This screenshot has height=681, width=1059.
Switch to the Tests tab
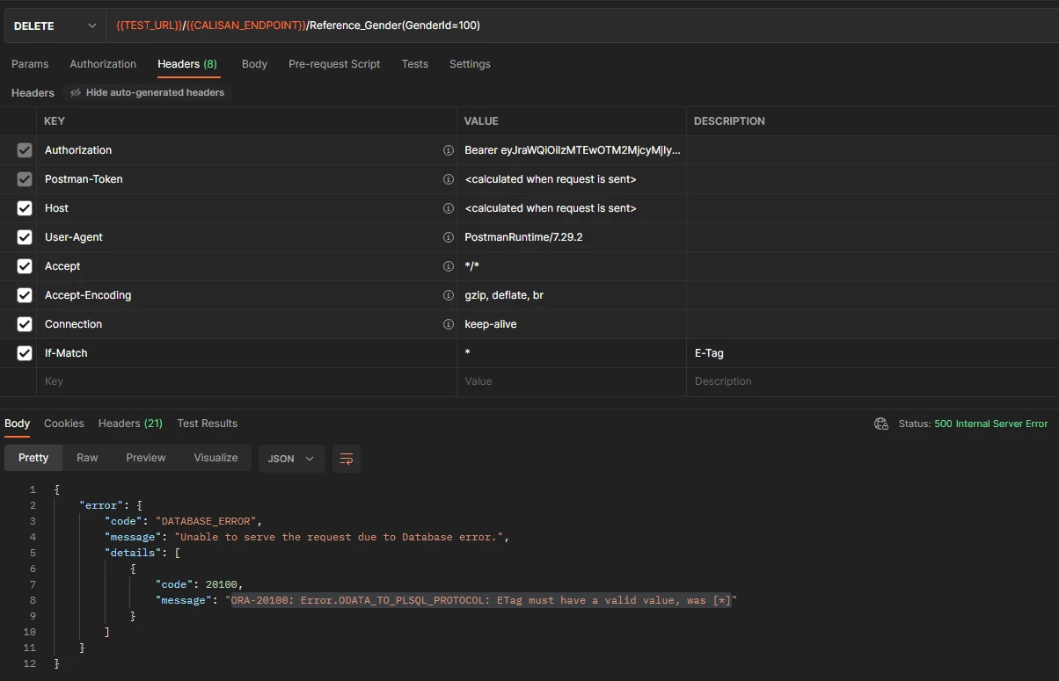click(x=414, y=64)
